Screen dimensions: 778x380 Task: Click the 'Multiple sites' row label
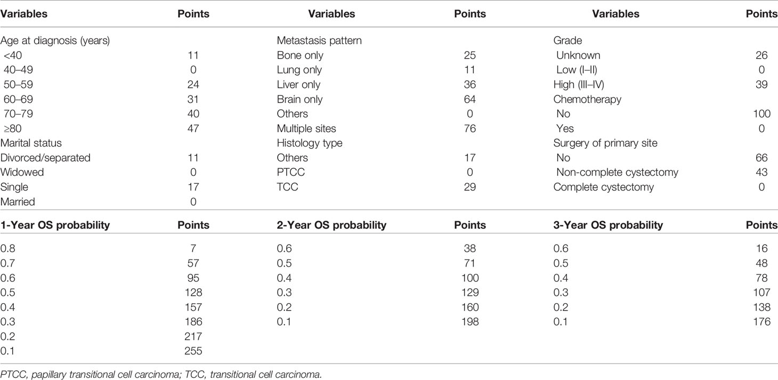[306, 128]
